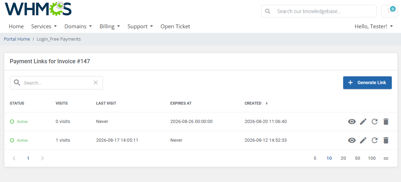This screenshot has height=182, width=401.
Task: Go to next page arrow
Action: tap(43, 158)
